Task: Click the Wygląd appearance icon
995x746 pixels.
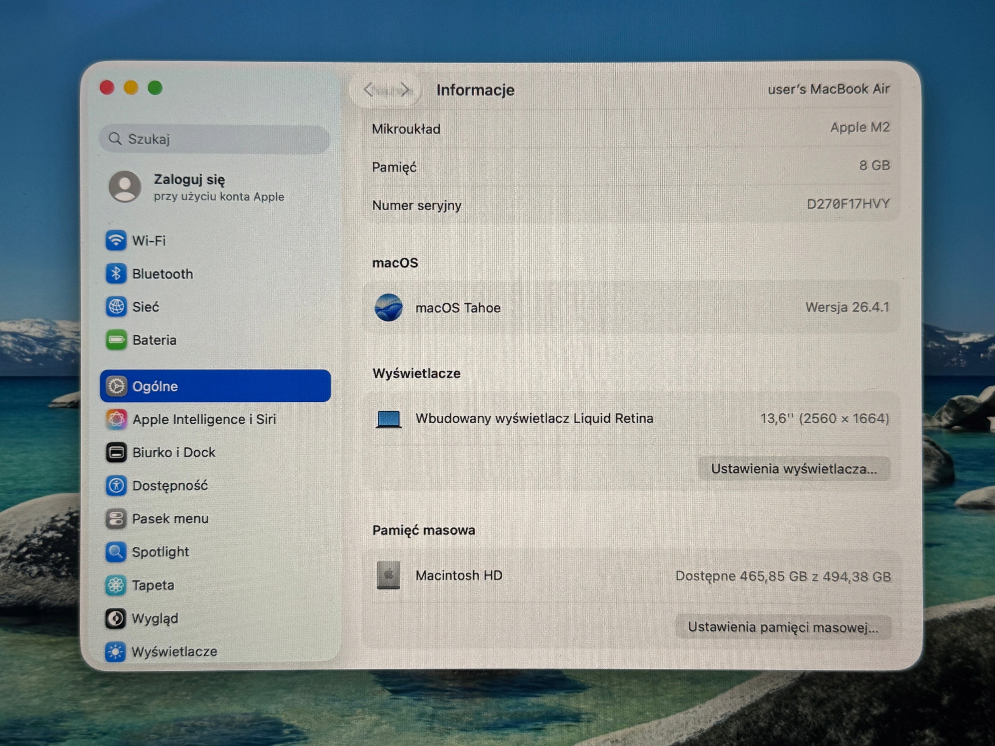Action: tap(115, 618)
